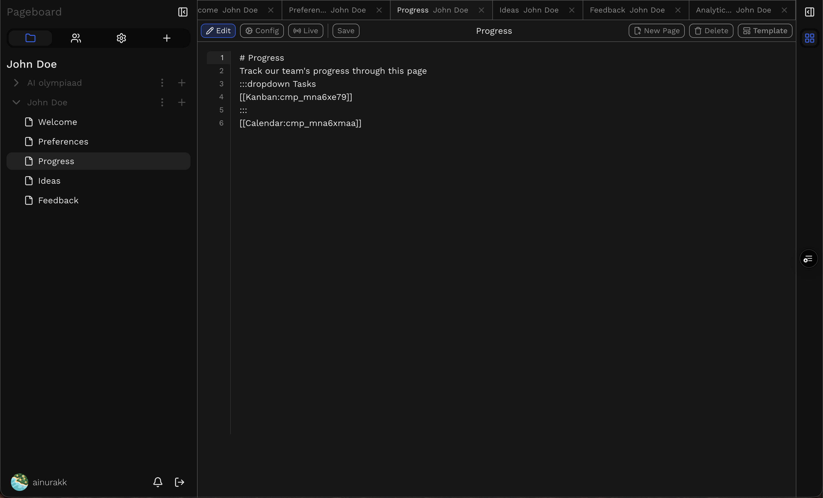Click the plus icon in sidebar toolbar
The image size is (823, 498).
(167, 38)
